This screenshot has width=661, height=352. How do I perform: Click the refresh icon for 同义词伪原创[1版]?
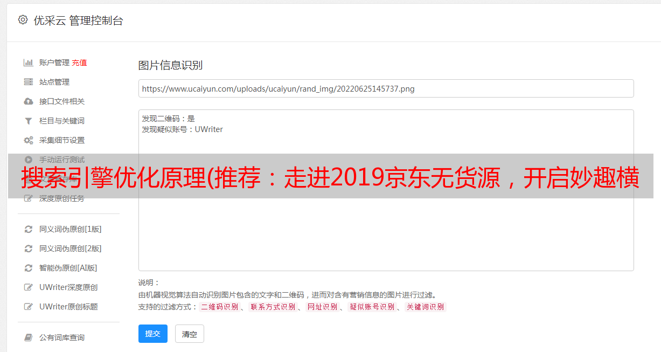click(29, 229)
